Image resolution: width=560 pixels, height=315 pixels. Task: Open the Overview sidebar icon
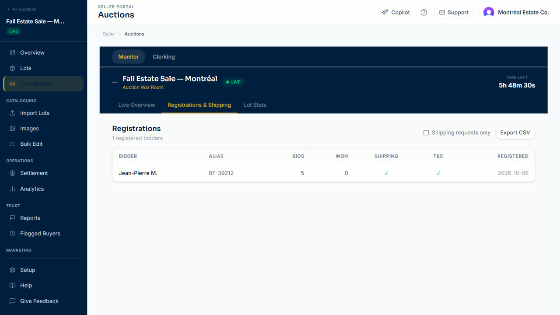[x=12, y=52]
